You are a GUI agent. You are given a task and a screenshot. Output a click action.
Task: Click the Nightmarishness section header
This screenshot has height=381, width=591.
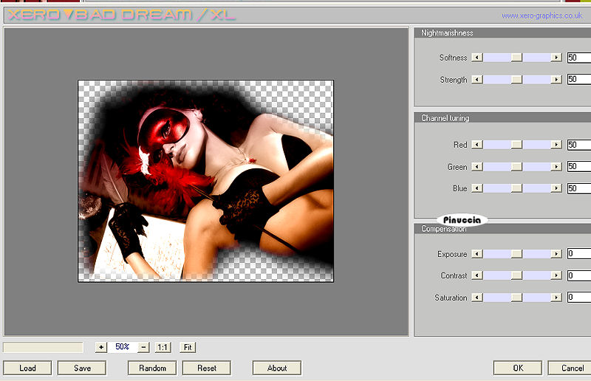click(x=502, y=32)
